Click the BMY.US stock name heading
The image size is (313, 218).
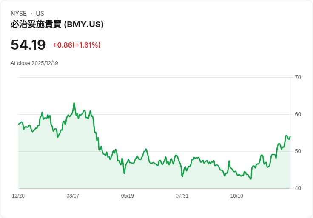coord(57,24)
